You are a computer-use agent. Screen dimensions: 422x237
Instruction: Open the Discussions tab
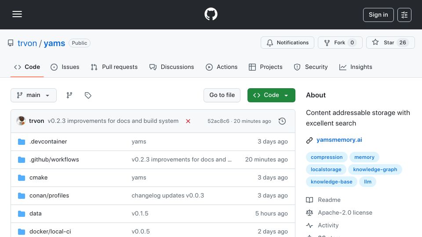(x=172, y=67)
